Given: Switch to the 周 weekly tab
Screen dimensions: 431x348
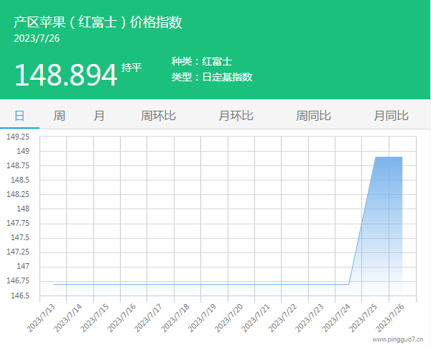Looking at the screenshot, I should tap(59, 116).
